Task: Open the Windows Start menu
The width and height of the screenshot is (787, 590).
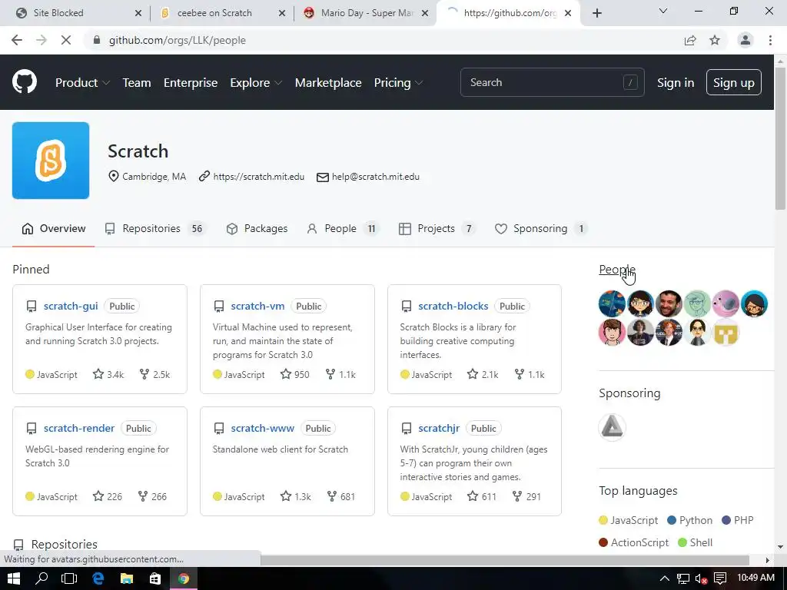Action: point(14,578)
